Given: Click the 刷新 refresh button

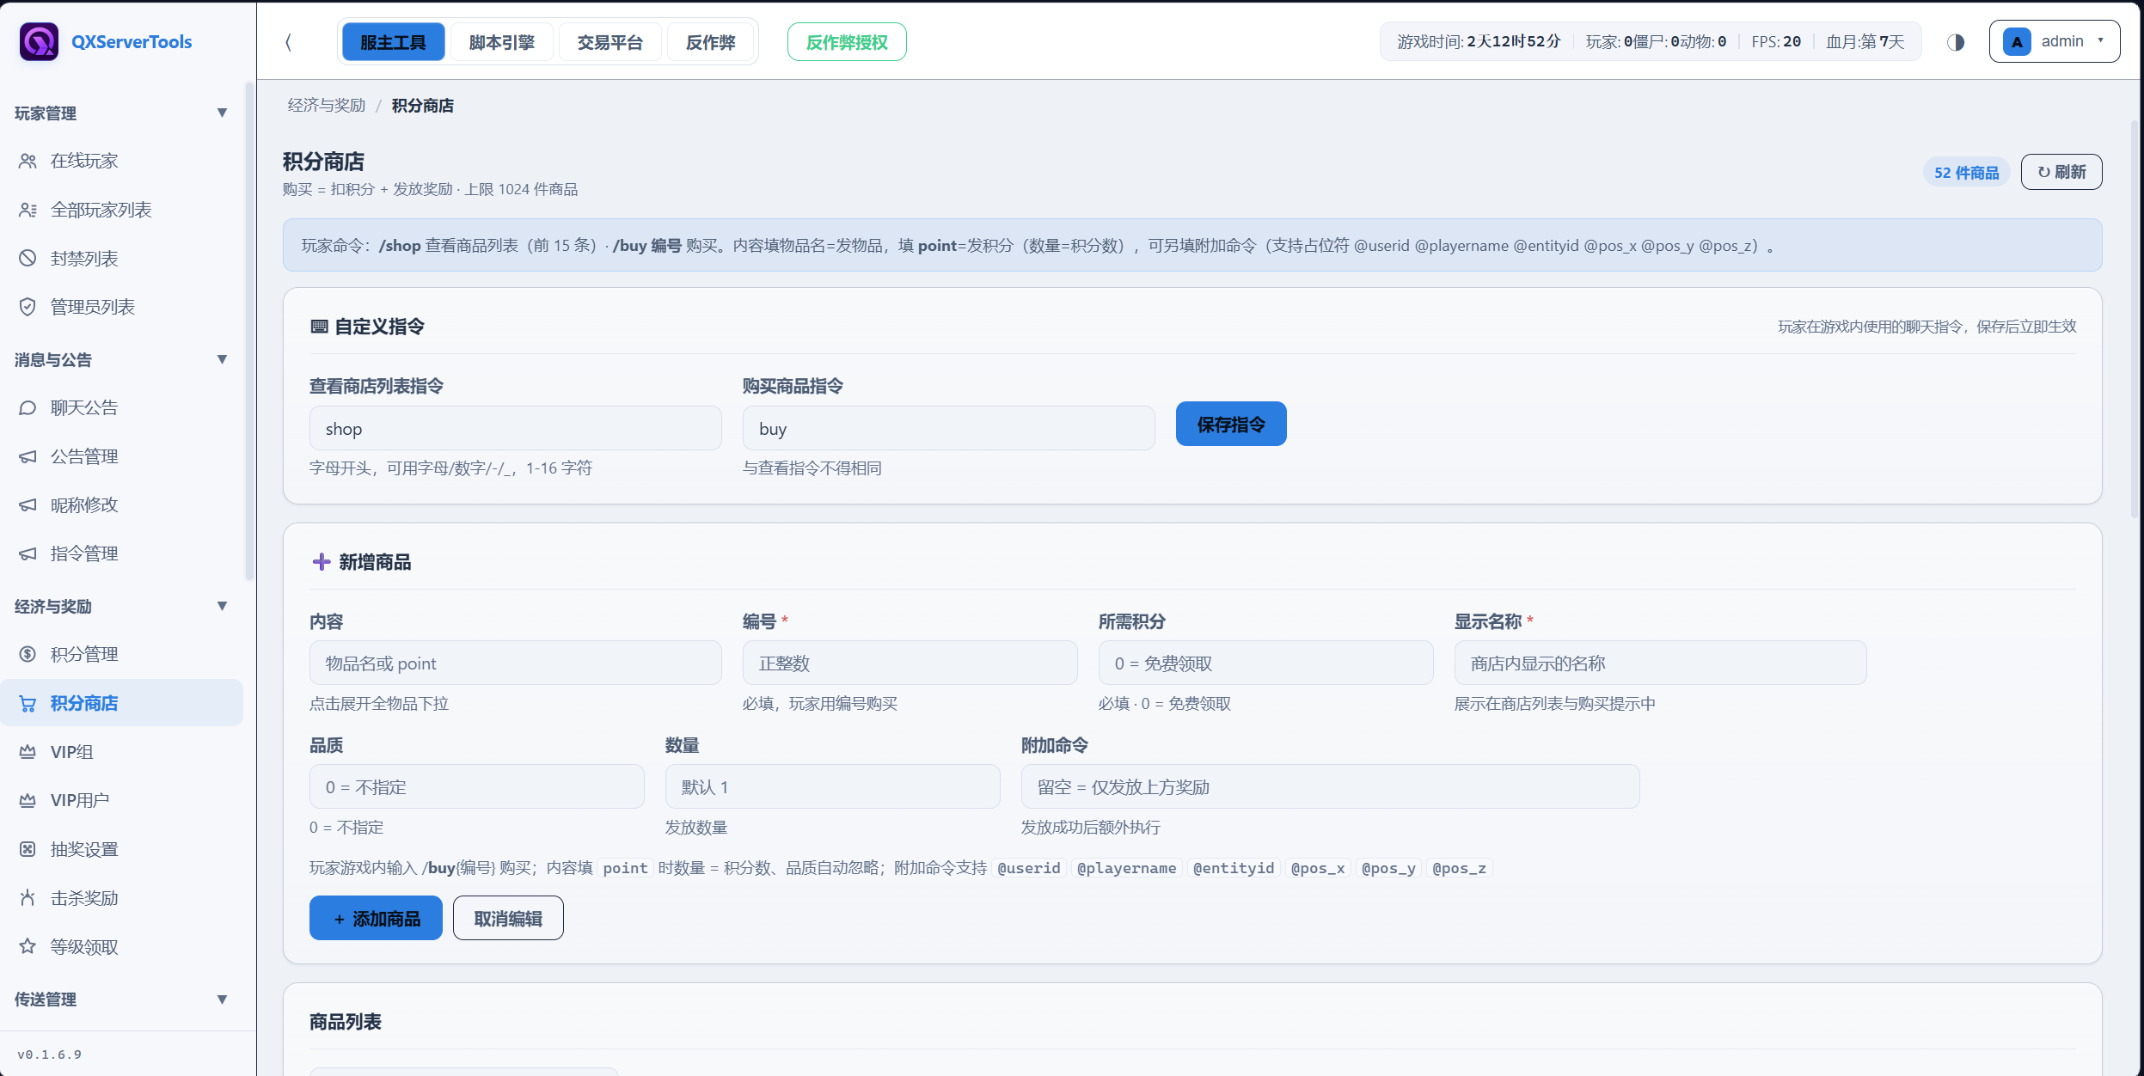Looking at the screenshot, I should [x=2061, y=172].
